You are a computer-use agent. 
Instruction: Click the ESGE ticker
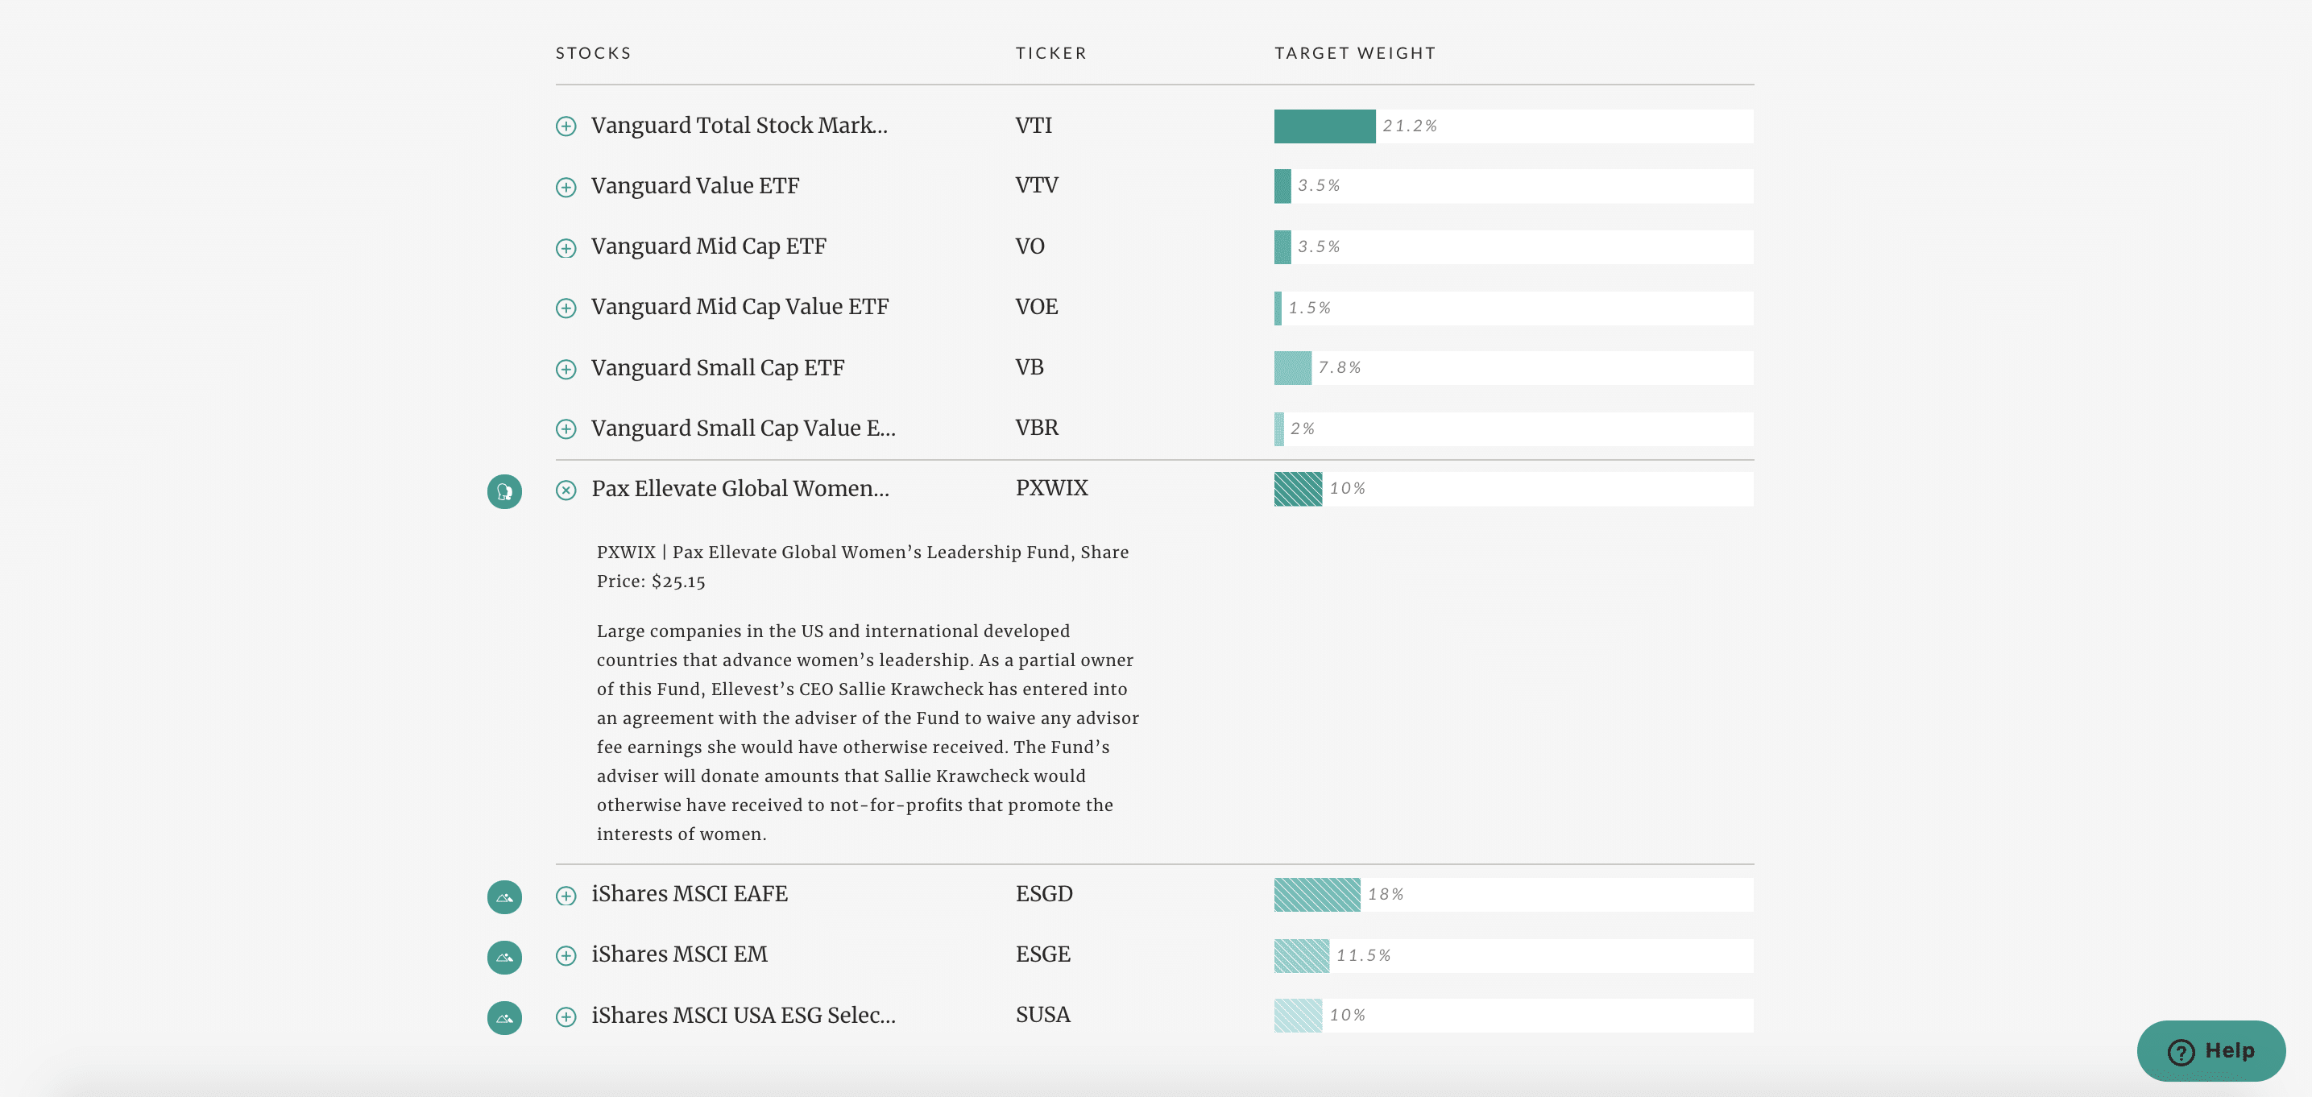1043,954
